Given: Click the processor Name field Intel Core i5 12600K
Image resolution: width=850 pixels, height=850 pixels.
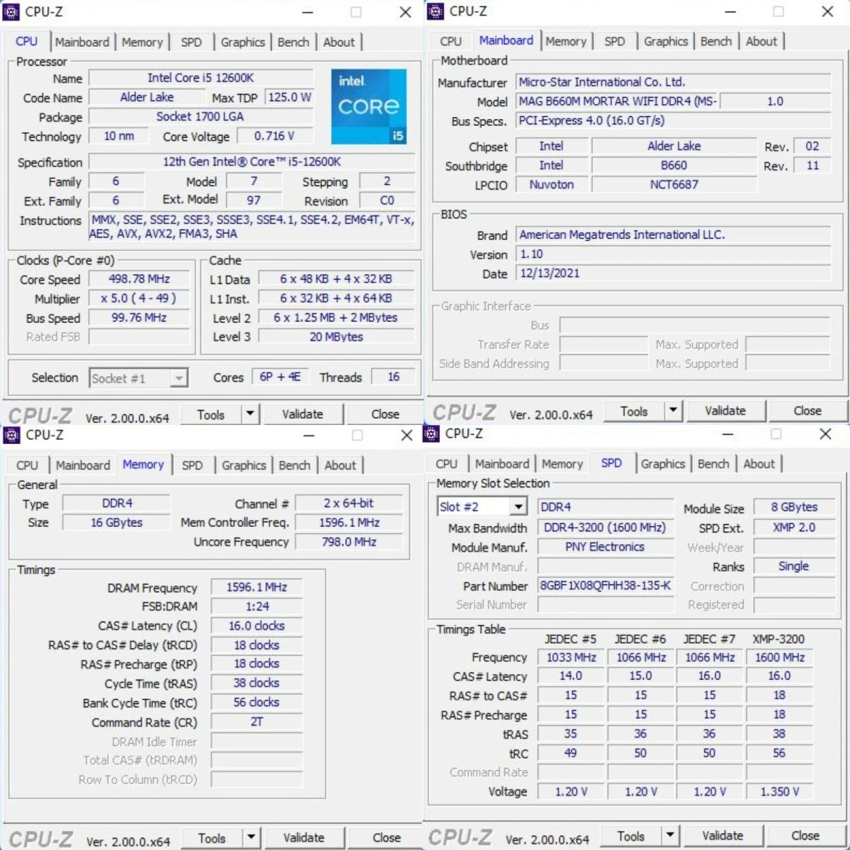Looking at the screenshot, I should click(200, 78).
